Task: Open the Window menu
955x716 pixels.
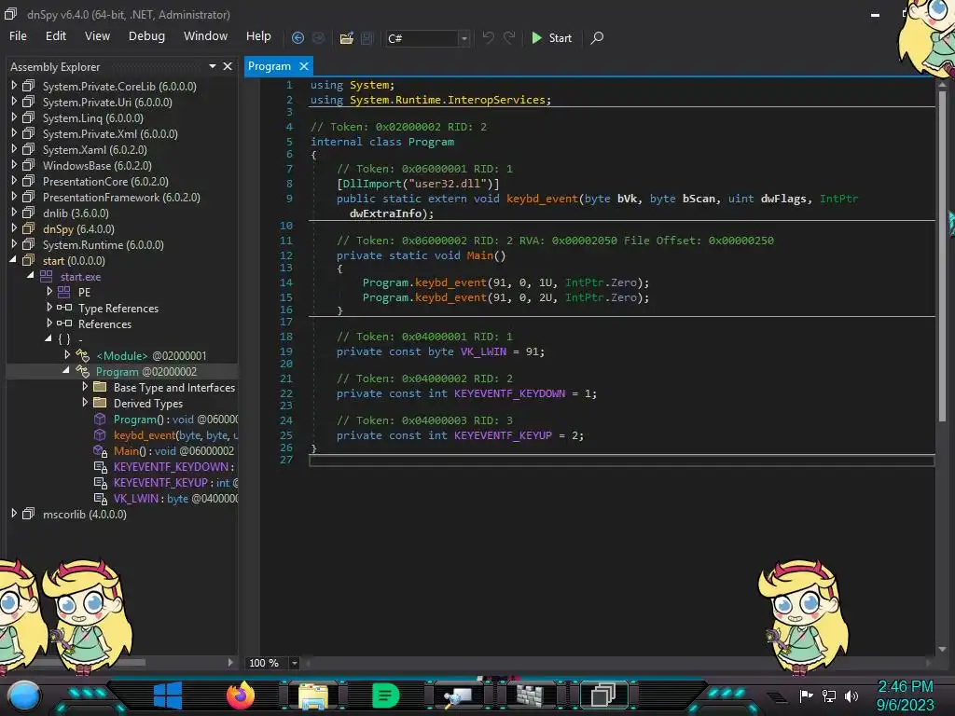Action: coord(206,36)
